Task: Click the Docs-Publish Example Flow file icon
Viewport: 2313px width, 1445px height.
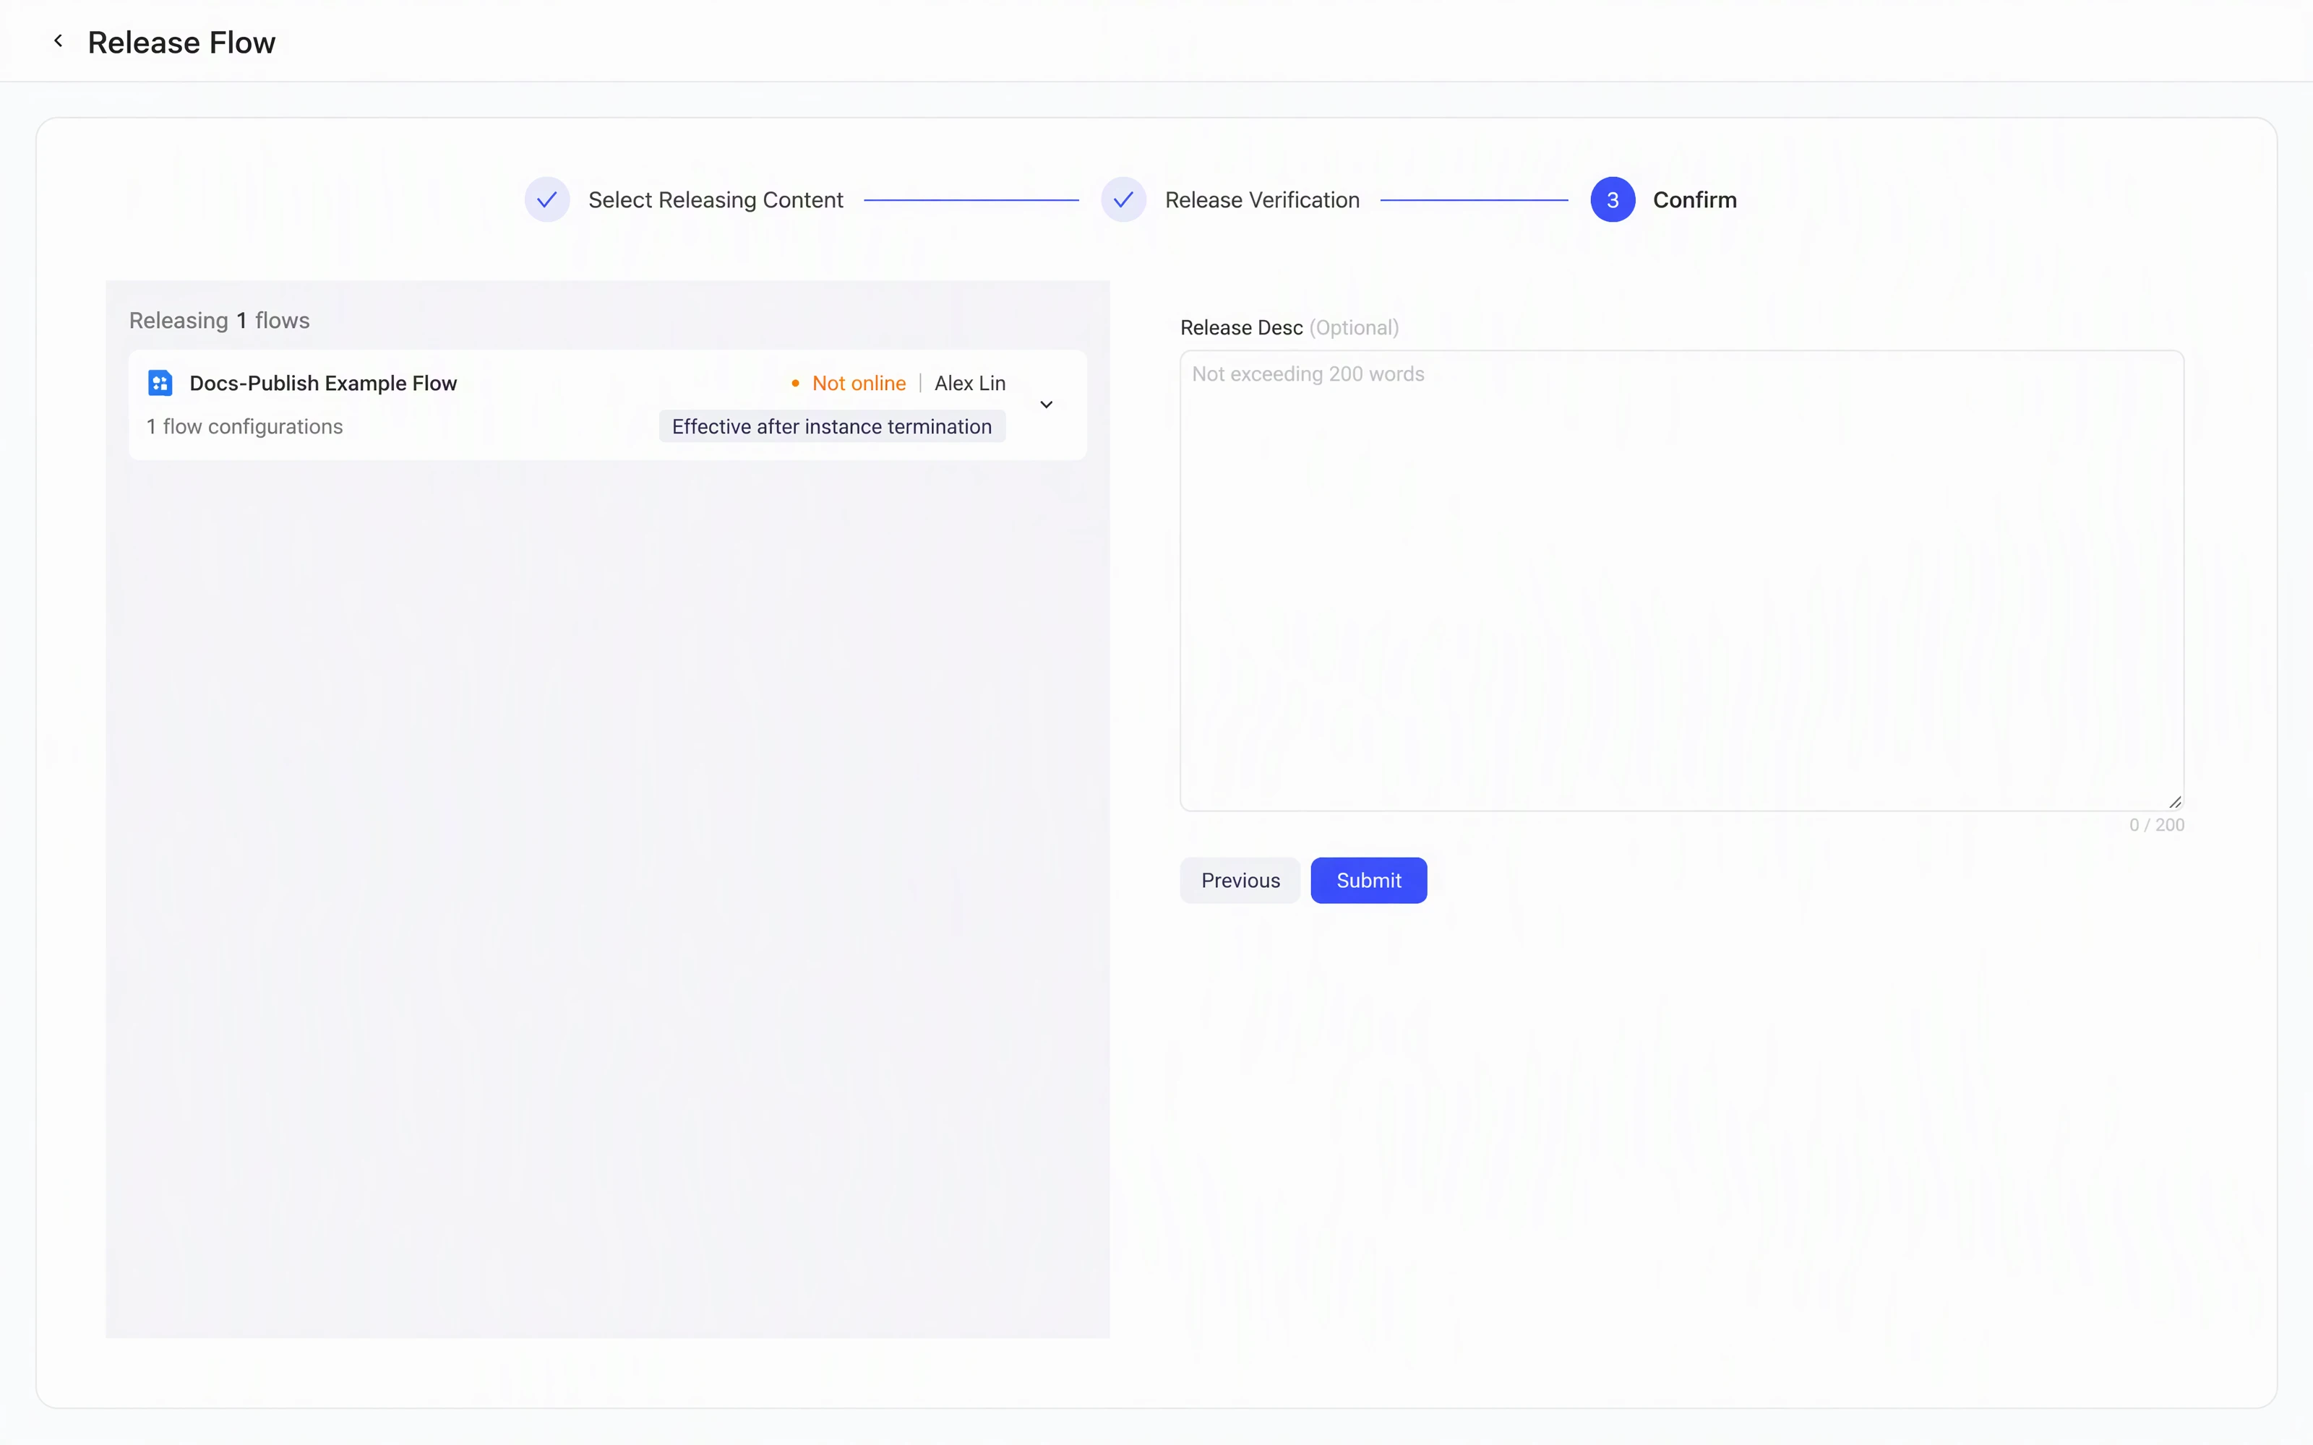Action: 160,383
